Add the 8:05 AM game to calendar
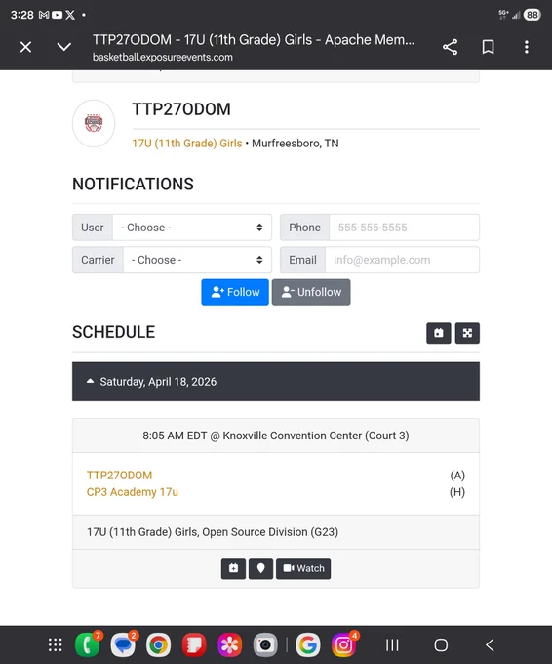552x664 pixels. tap(233, 568)
